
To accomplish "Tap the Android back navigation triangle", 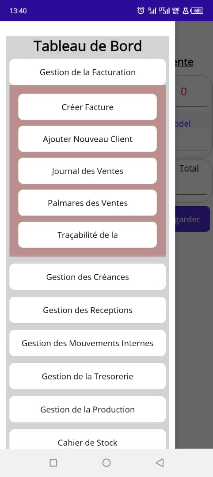I will point(160,463).
